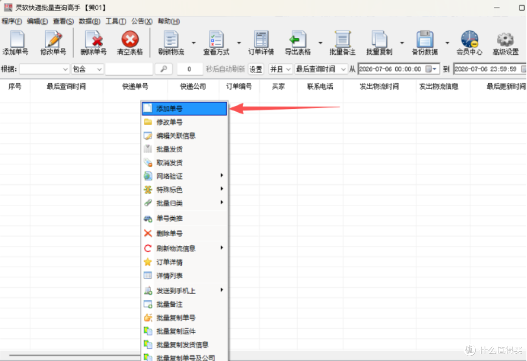Click the 批量备注 toolbar icon

point(342,43)
